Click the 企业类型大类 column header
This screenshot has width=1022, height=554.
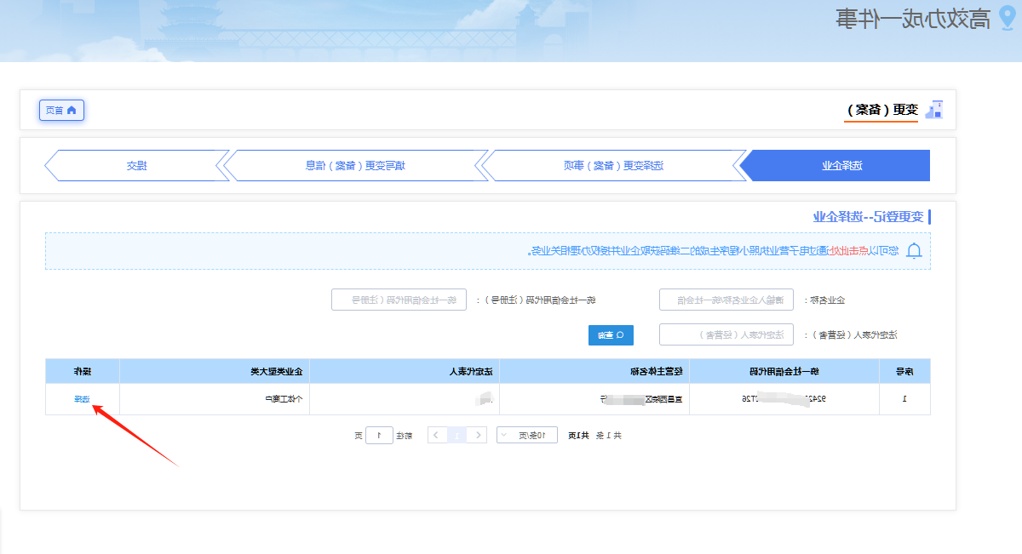215,372
